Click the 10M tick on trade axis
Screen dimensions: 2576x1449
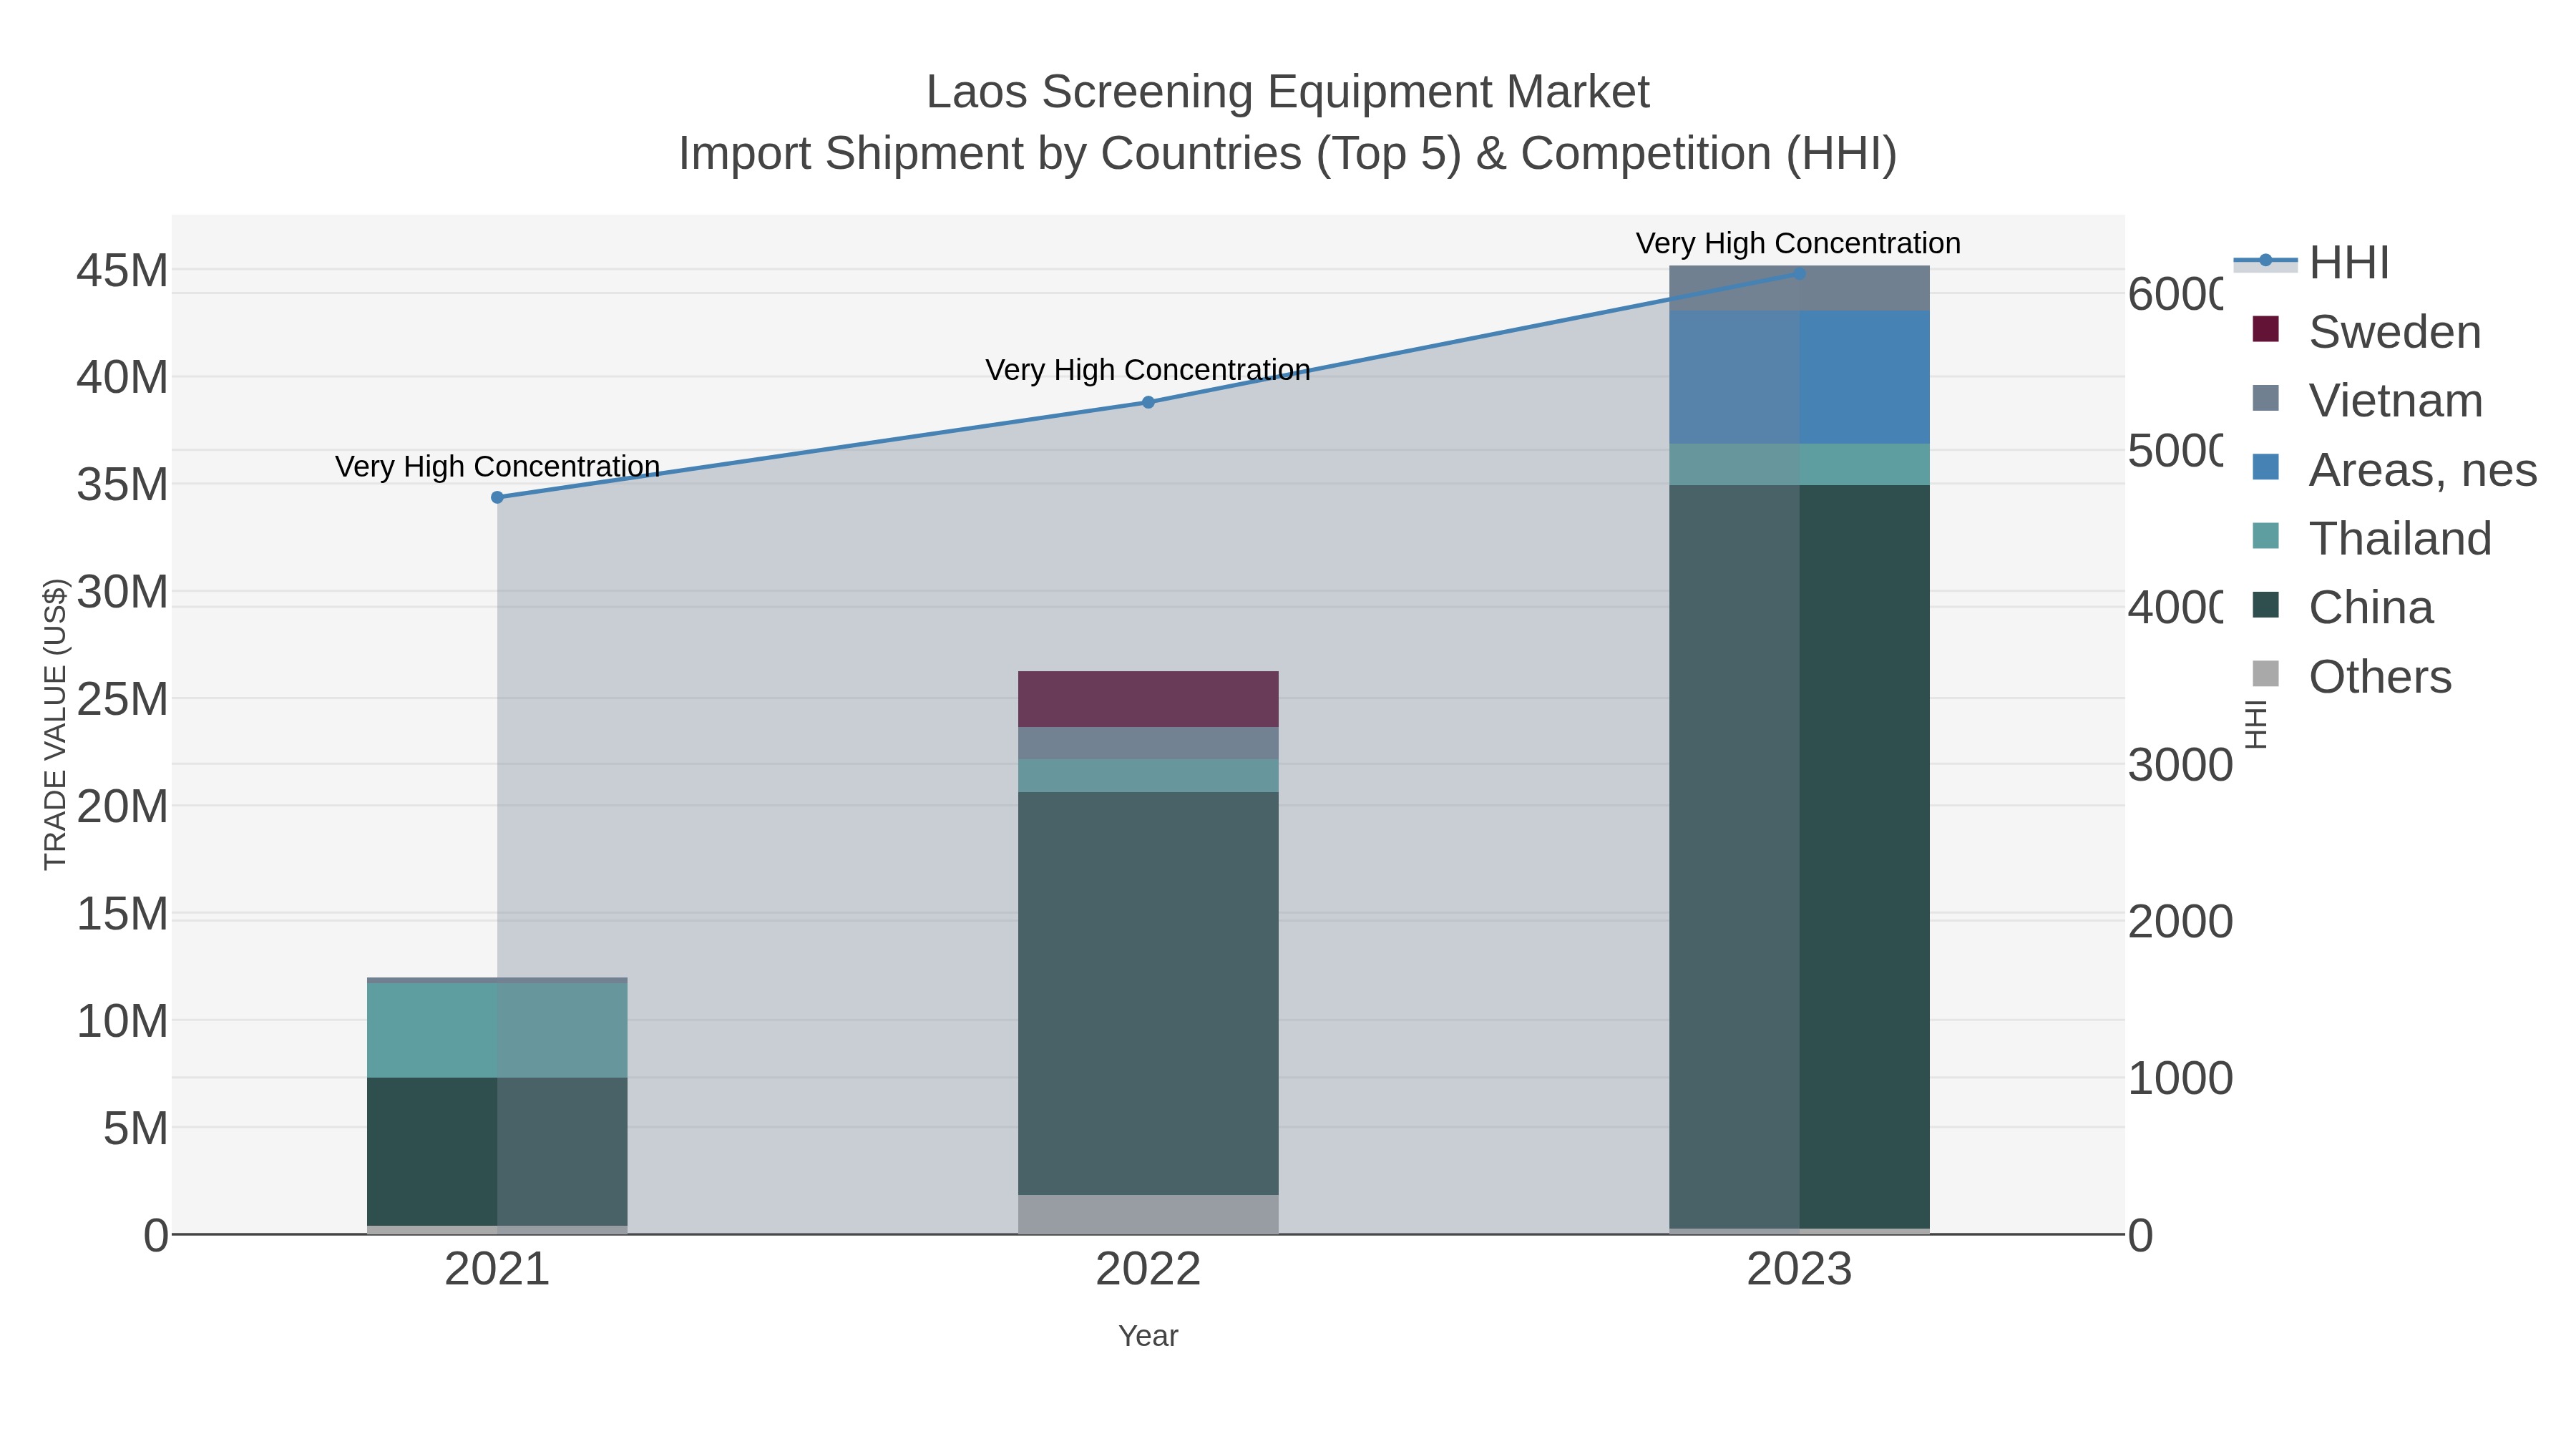click(x=122, y=1022)
